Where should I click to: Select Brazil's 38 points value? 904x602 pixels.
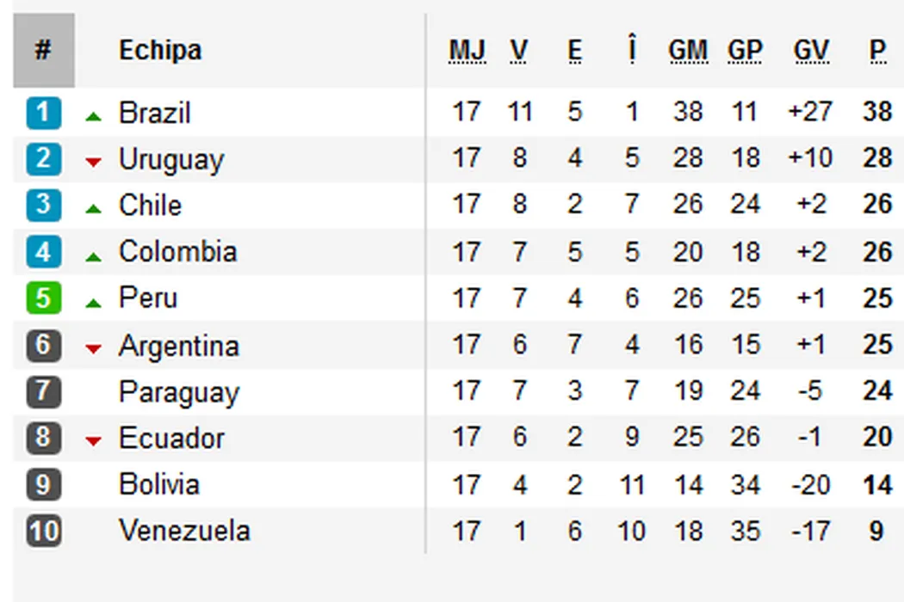[877, 112]
